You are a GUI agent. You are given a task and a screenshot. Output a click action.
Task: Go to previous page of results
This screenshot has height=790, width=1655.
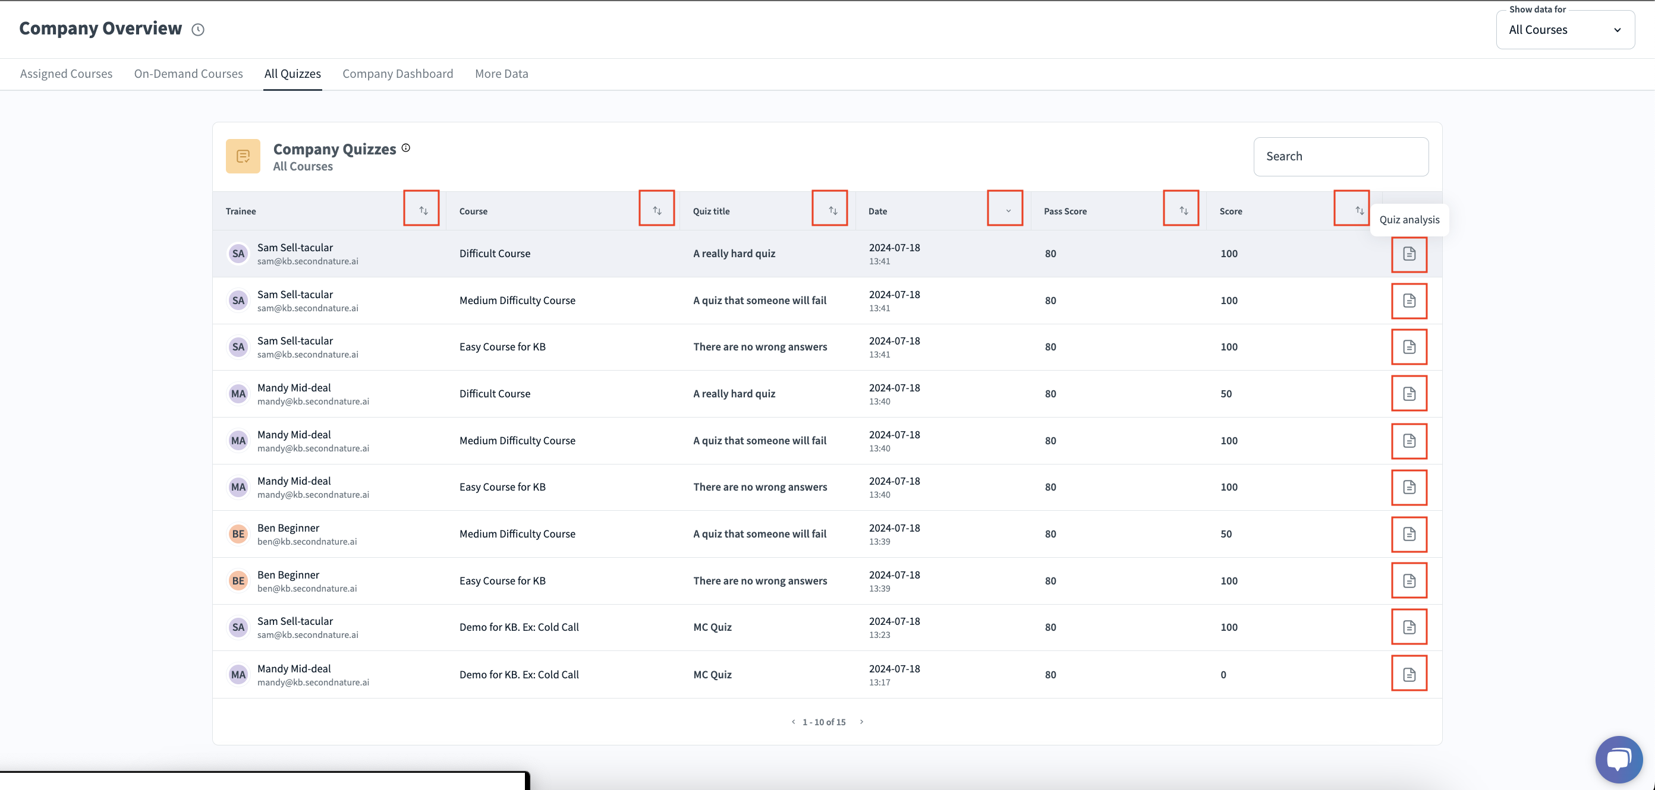794,722
